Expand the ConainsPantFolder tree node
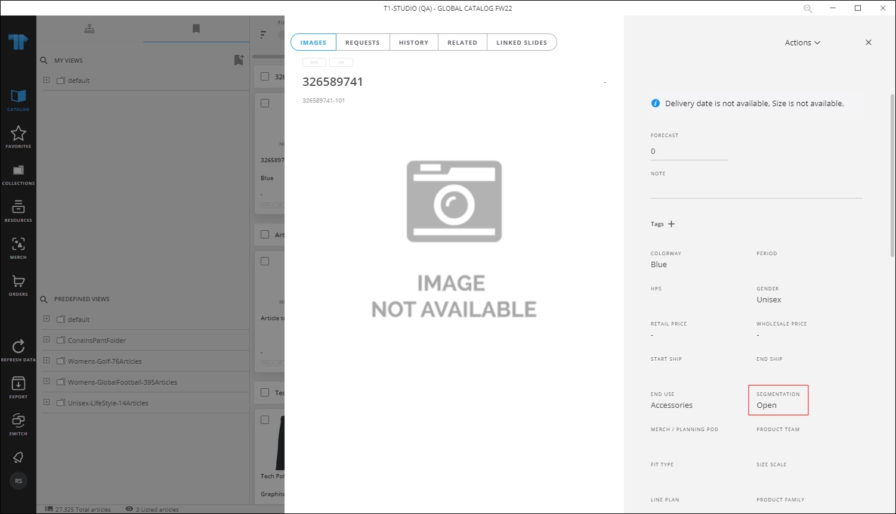Image resolution: width=896 pixels, height=514 pixels. [47, 340]
